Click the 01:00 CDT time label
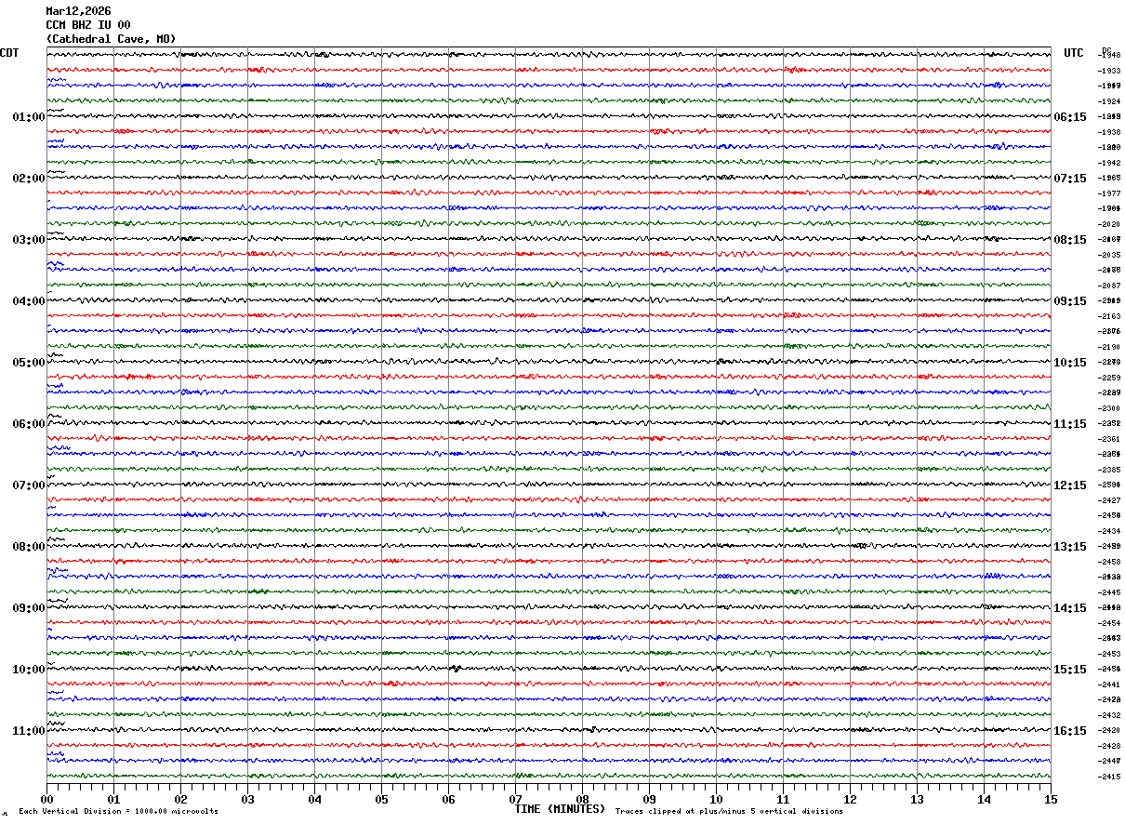Screen dimensions: 1125x824 (28, 117)
